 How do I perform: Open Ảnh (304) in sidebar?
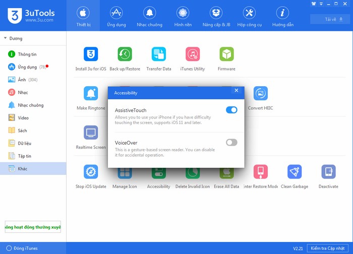click(x=33, y=80)
